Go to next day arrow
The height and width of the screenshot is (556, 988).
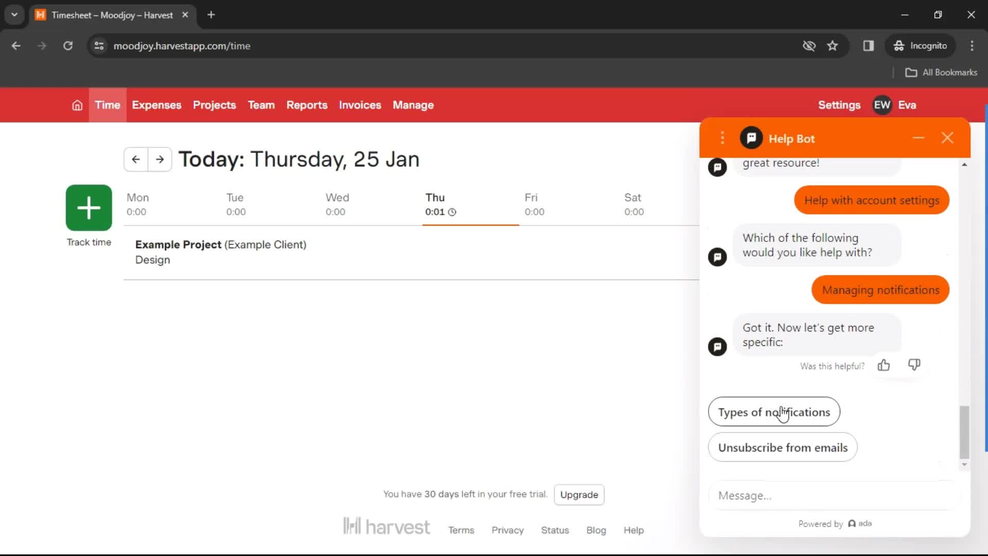click(160, 159)
